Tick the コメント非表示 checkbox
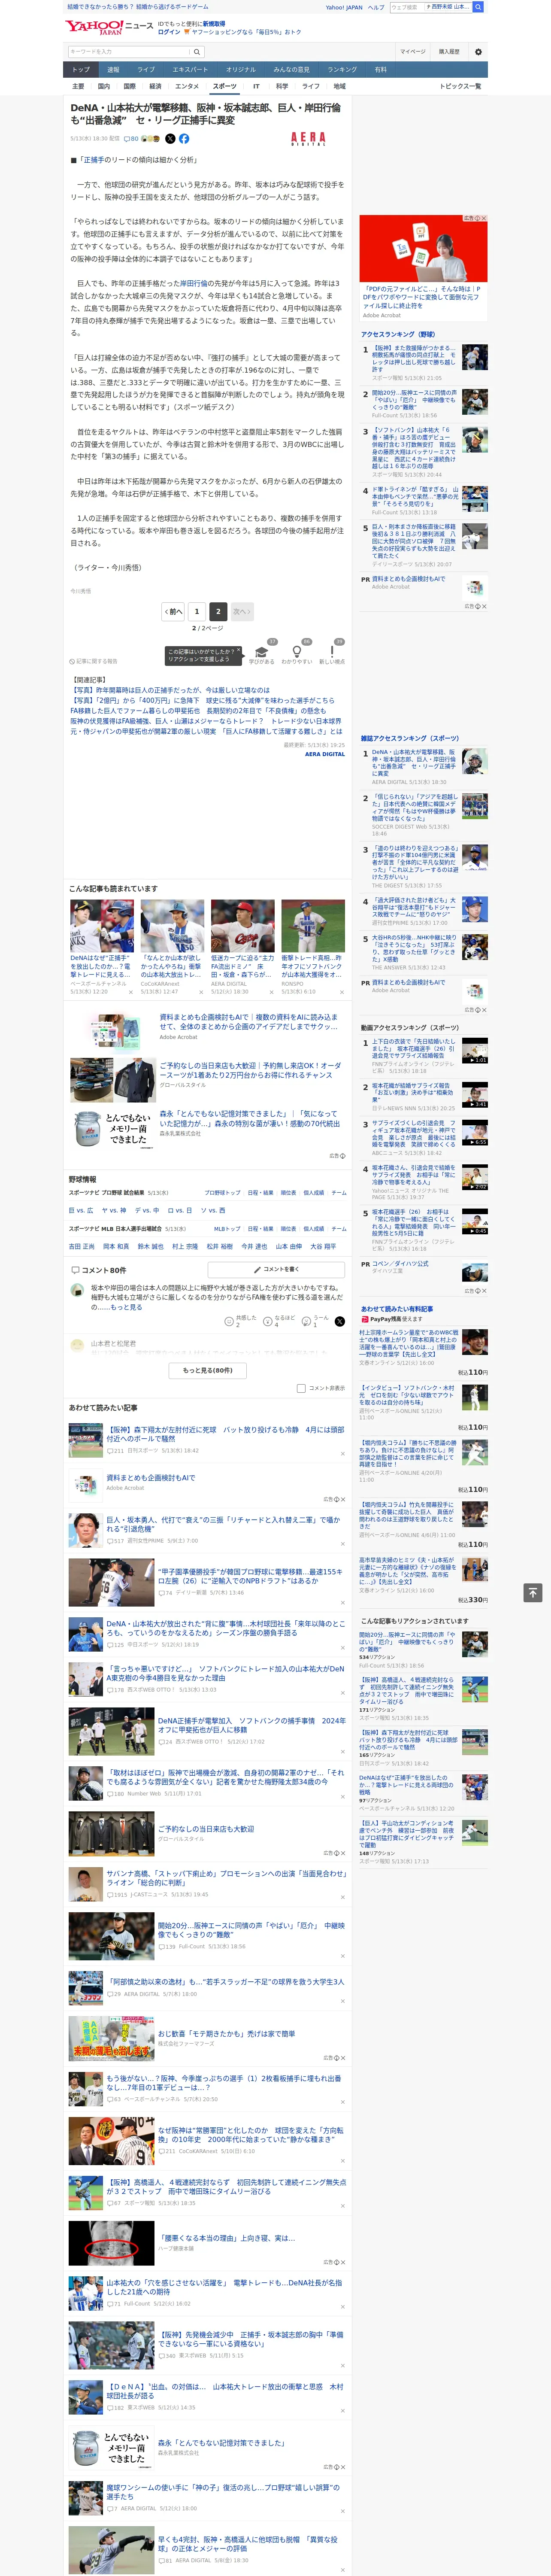Viewport: 551px width, 2576px height. [301, 1388]
